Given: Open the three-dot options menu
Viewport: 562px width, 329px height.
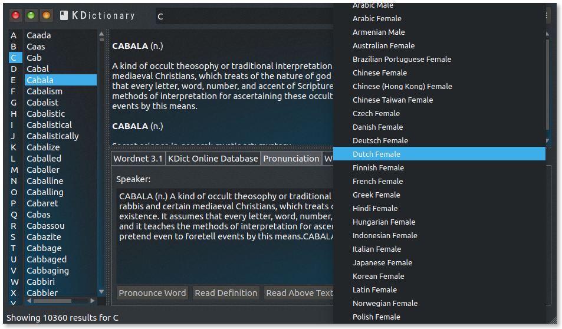Looking at the screenshot, I should click(x=548, y=16).
